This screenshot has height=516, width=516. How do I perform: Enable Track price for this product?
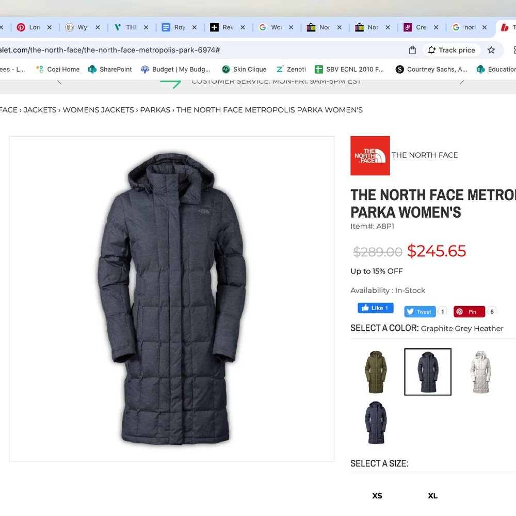click(x=451, y=50)
